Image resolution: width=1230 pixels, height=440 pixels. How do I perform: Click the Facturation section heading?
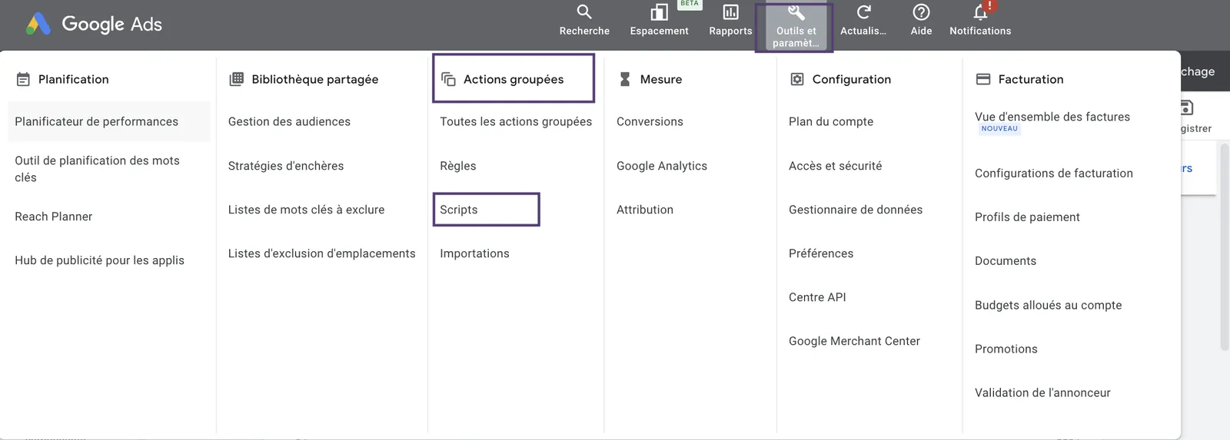point(1031,79)
